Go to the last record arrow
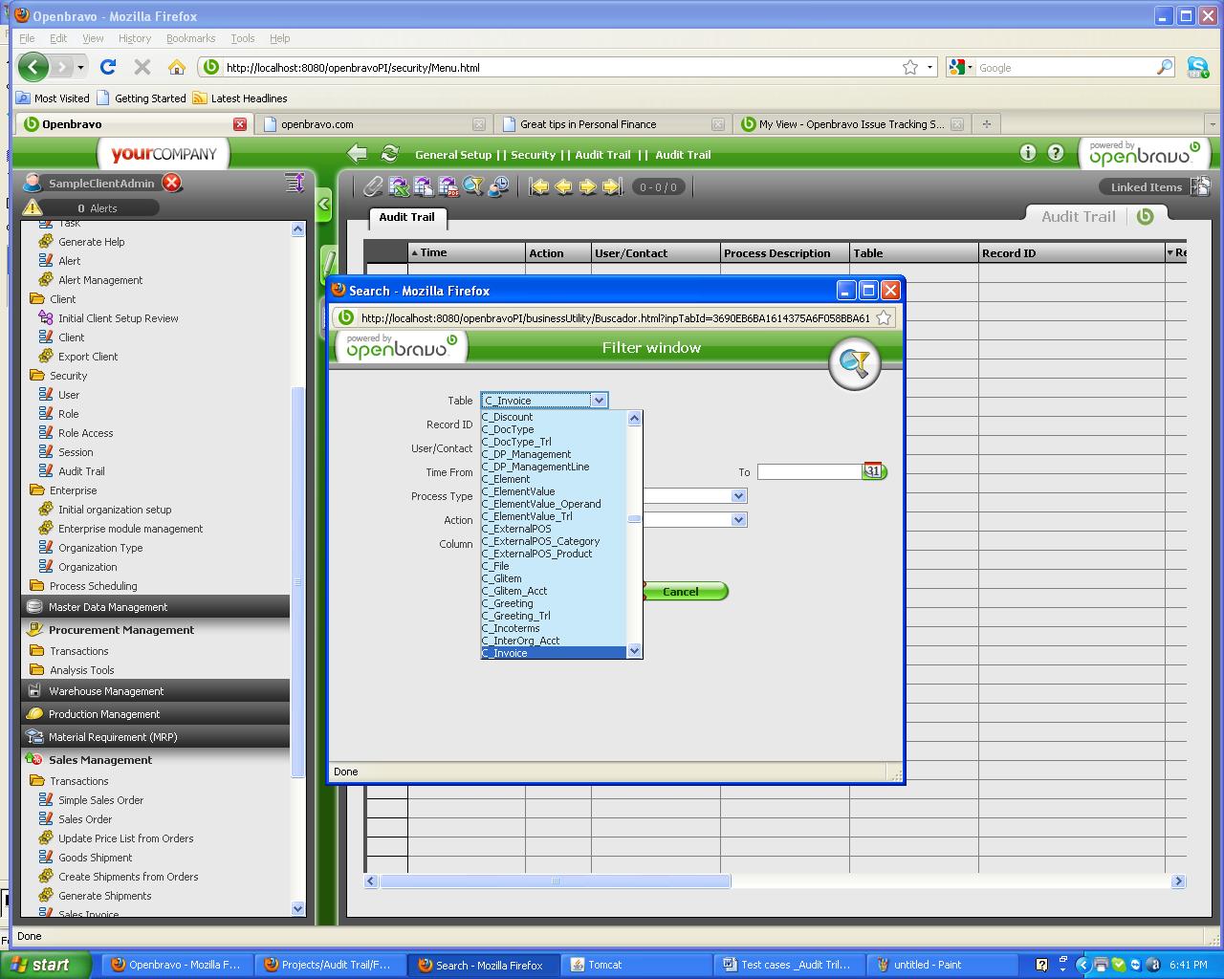 pos(613,187)
